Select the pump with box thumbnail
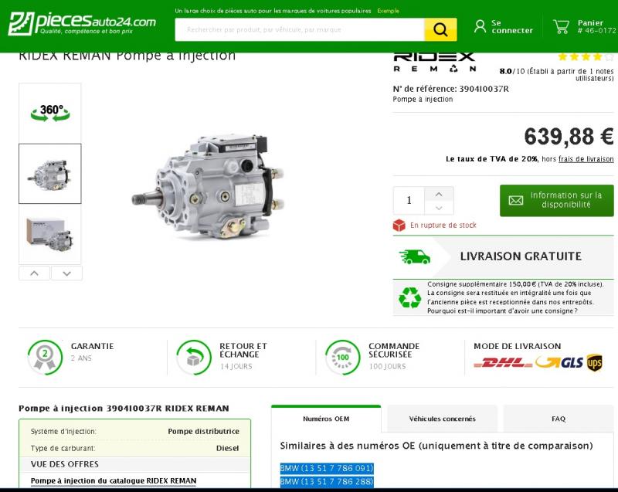Image resolution: width=618 pixels, height=492 pixels. 50,234
